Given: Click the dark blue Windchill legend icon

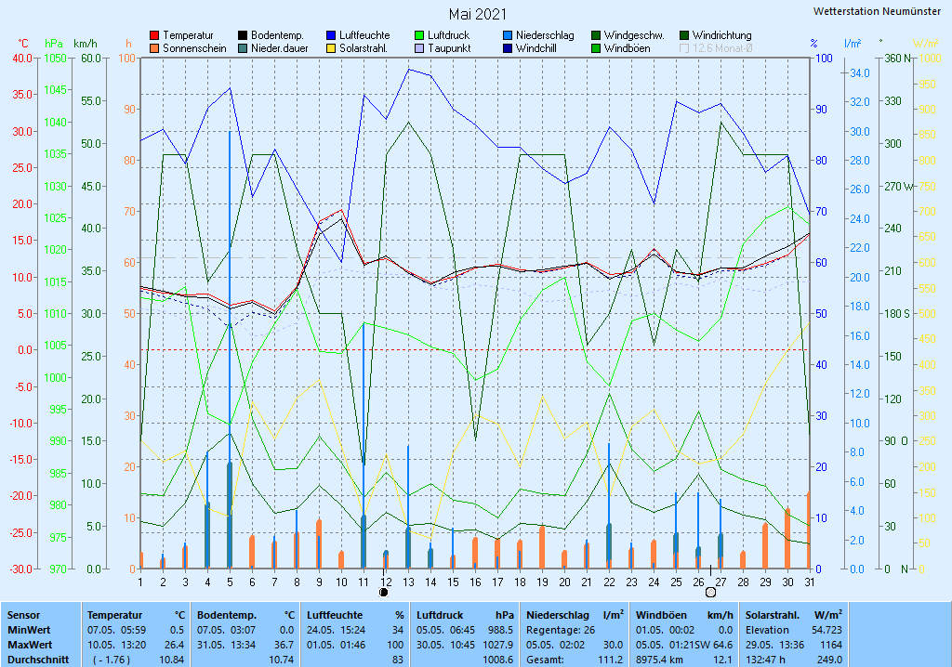Looking at the screenshot, I should (508, 48).
